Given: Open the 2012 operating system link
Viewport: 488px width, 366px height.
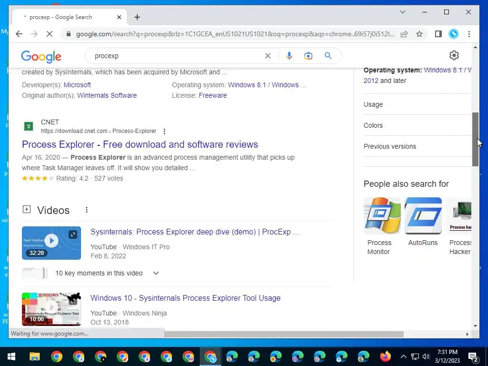Looking at the screenshot, I should coord(371,81).
